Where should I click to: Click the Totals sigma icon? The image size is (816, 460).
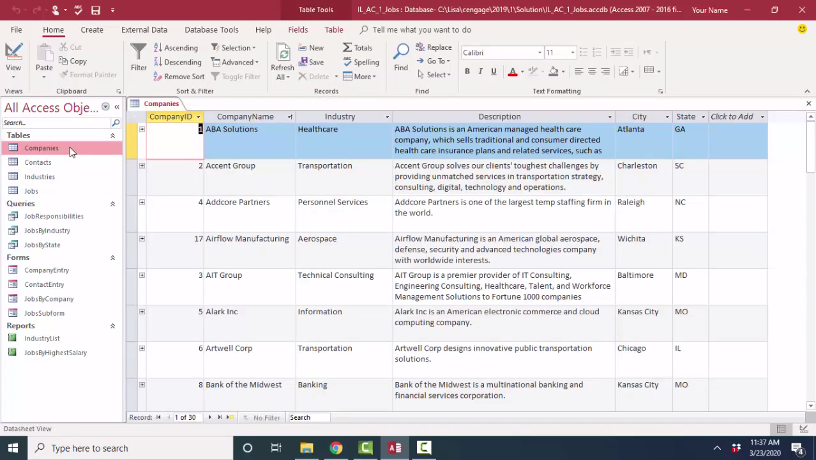pos(347,48)
